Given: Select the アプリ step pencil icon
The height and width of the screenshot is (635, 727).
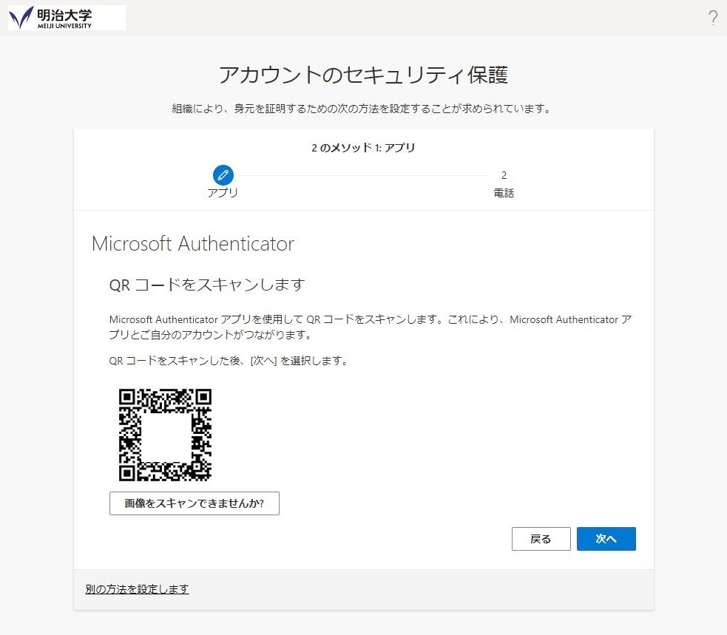Looking at the screenshot, I should pyautogui.click(x=223, y=175).
